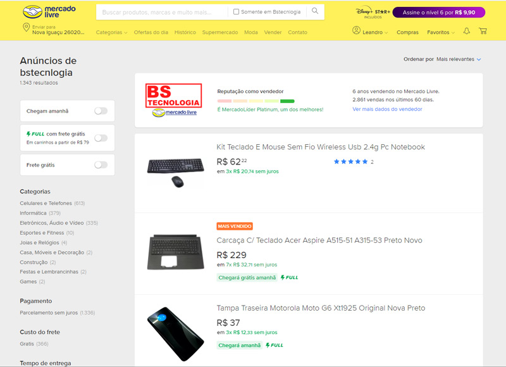
Task: Click the delivery location pin icon
Action: [26, 27]
